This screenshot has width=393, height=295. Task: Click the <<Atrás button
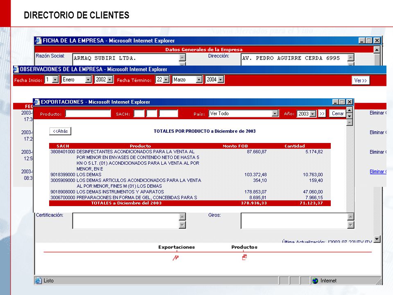click(60, 131)
